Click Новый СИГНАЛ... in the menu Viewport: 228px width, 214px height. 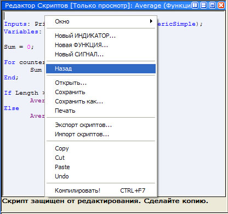101,54
